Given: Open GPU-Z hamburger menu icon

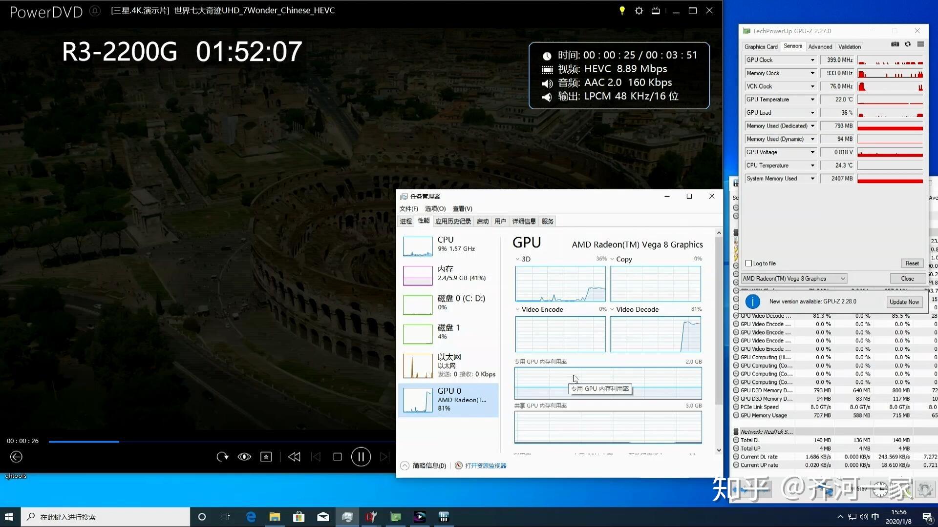Looking at the screenshot, I should [920, 44].
